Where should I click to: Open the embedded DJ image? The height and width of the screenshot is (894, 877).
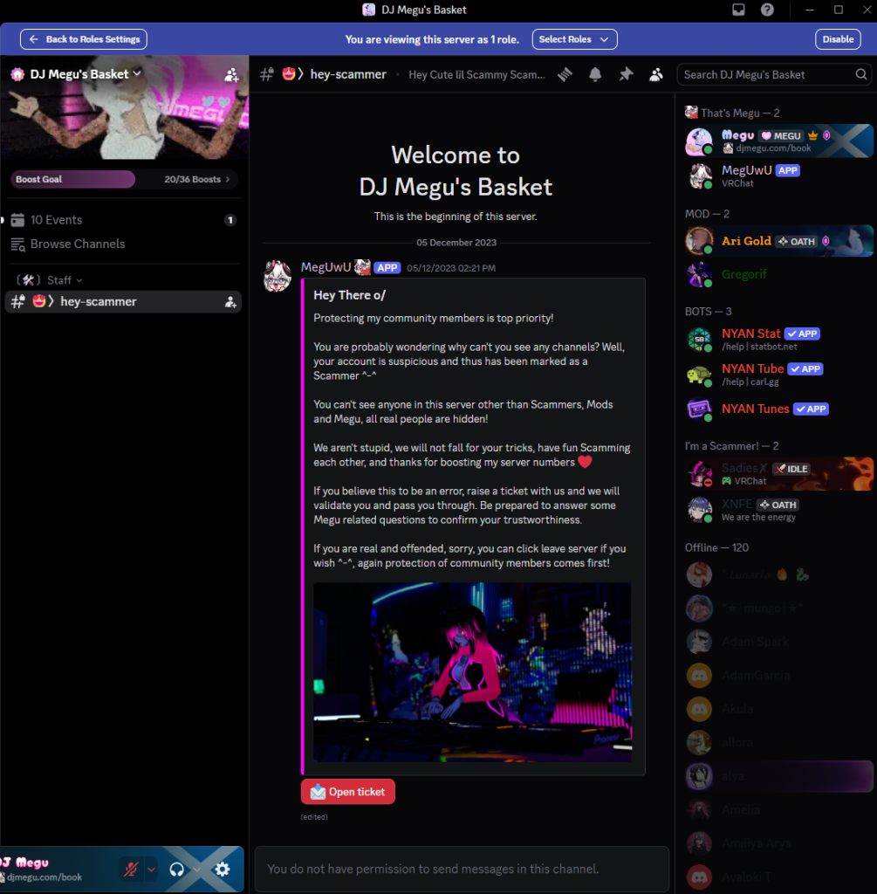(472, 672)
